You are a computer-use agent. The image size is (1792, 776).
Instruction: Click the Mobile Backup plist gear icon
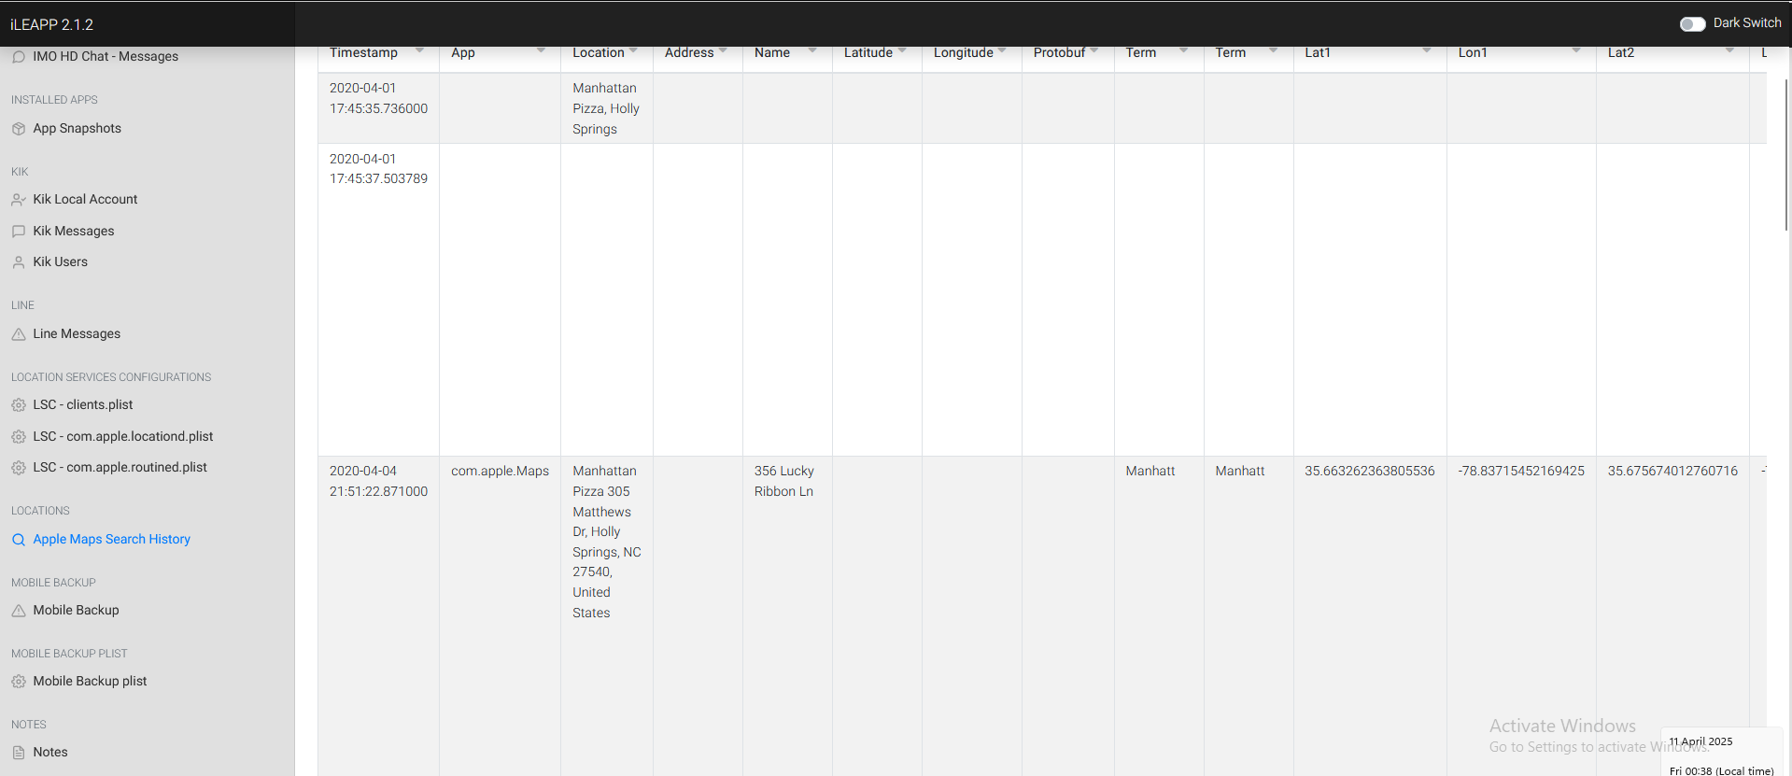point(19,682)
